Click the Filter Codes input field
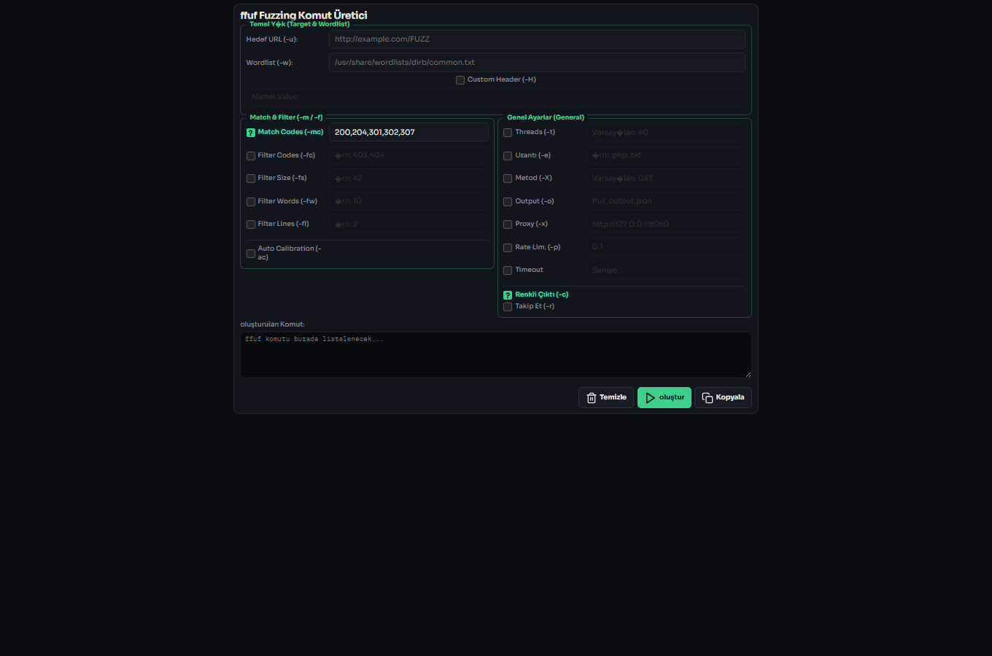This screenshot has height=656, width=992. (408, 155)
